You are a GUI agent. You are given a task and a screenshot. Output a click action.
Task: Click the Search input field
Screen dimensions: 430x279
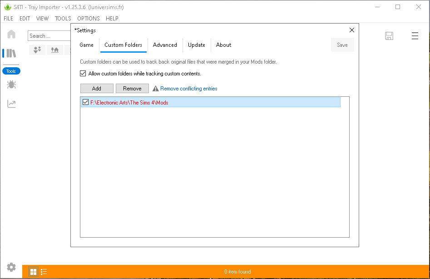[x=48, y=36]
